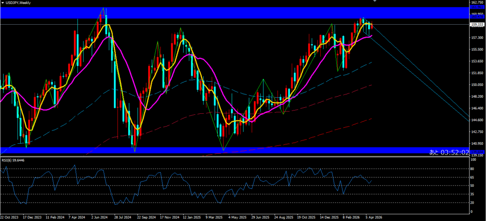
Task: Click the candle countdown timer text
Action: coord(449,152)
